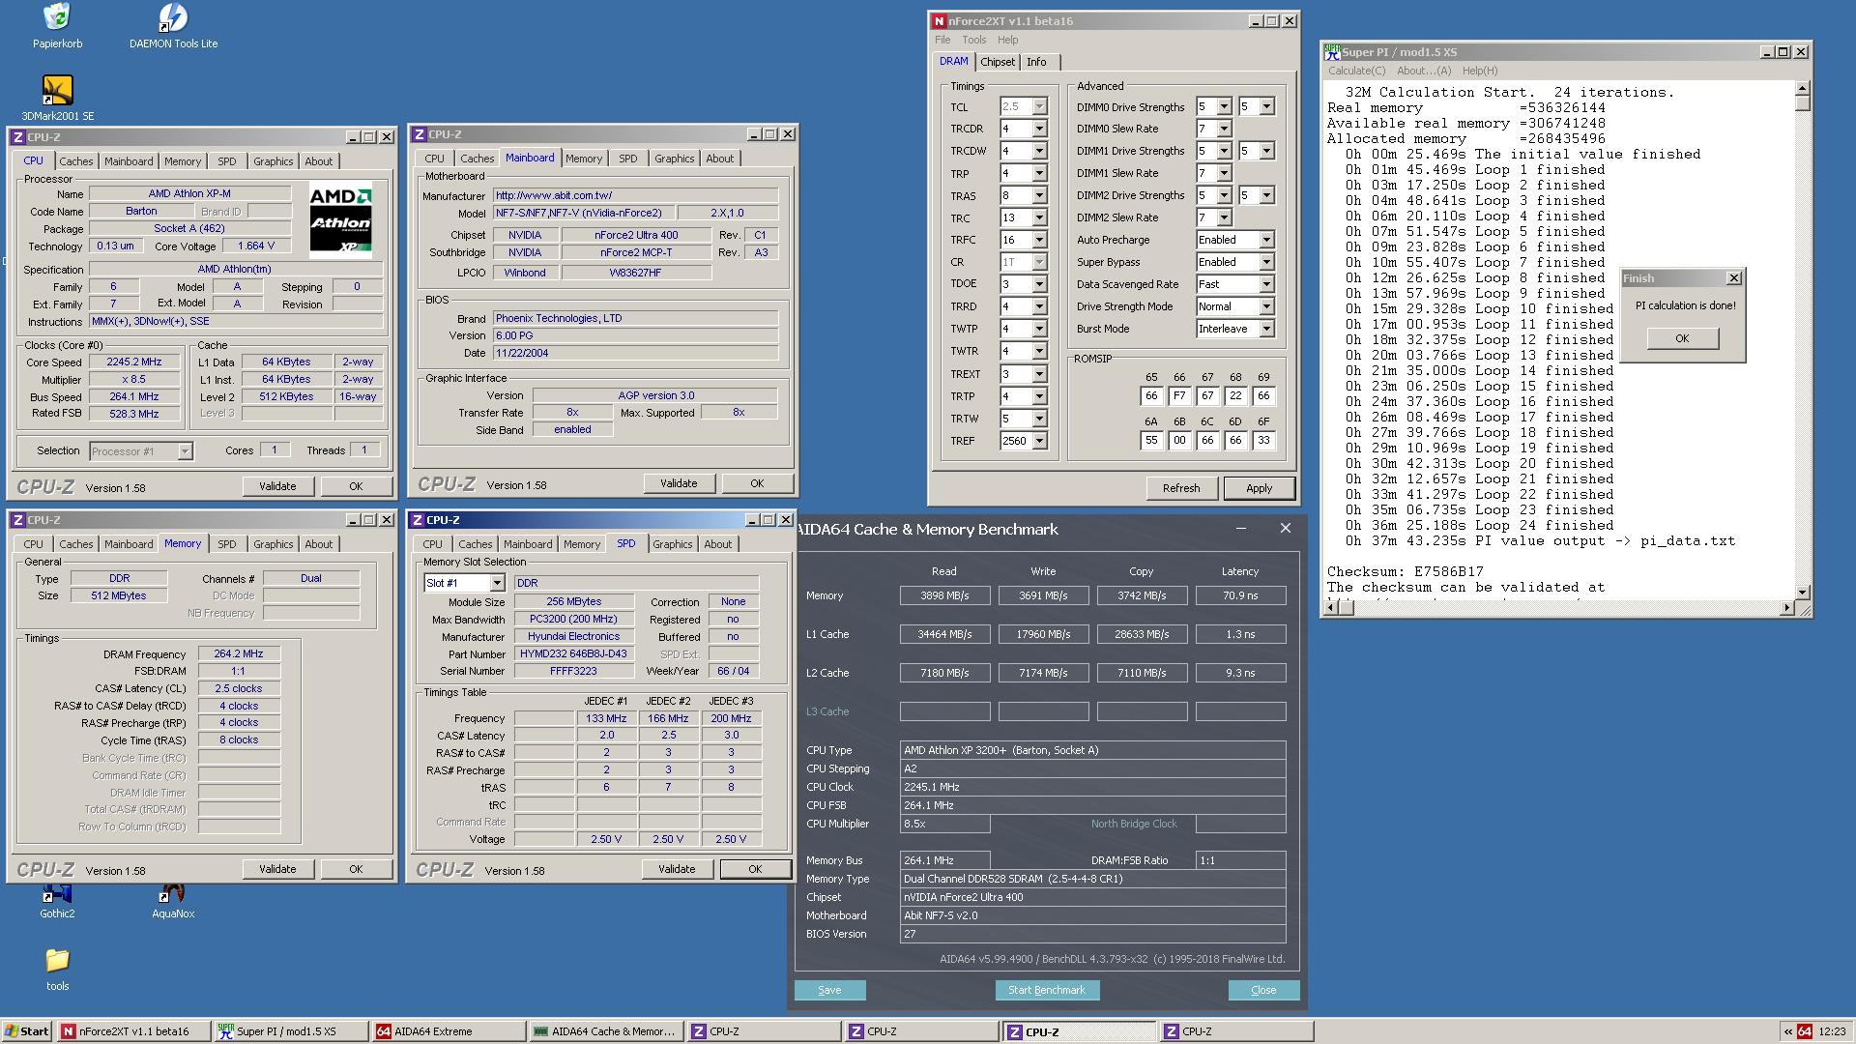Click Core Speed value 2245.2 MHz
Viewport: 1856px width, 1044px height.
pos(134,362)
